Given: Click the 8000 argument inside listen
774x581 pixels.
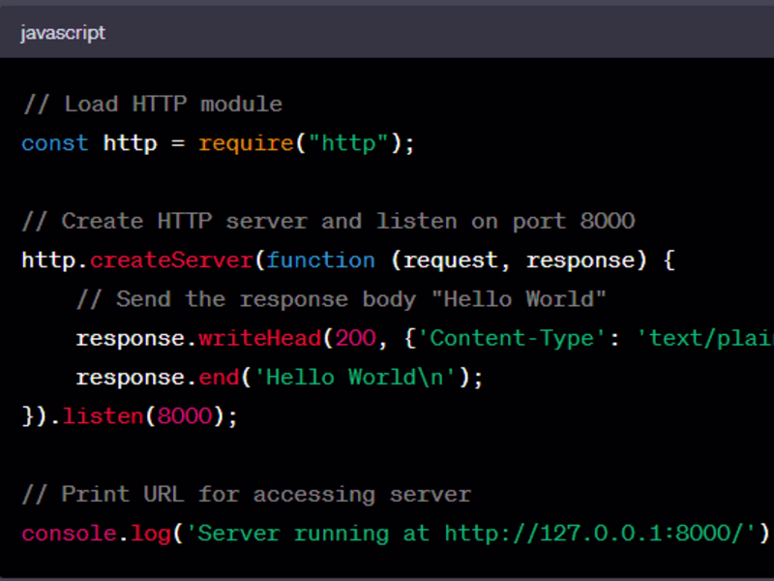Looking at the screenshot, I should [185, 416].
